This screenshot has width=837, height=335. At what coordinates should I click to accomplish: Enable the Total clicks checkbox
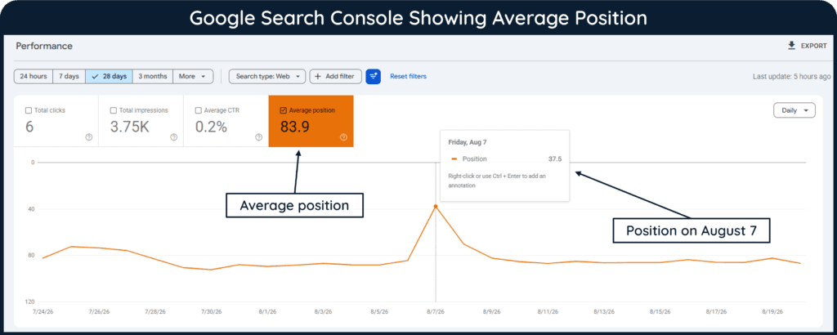[x=29, y=110]
